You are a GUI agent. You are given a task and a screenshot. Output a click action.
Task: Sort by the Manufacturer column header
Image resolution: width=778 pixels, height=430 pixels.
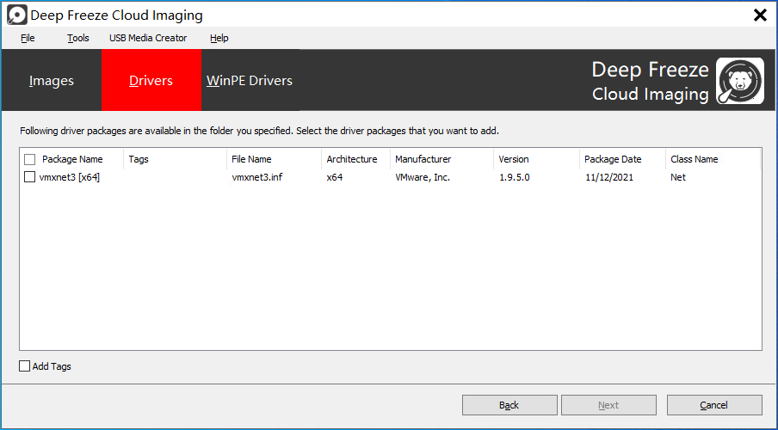pyautogui.click(x=423, y=159)
